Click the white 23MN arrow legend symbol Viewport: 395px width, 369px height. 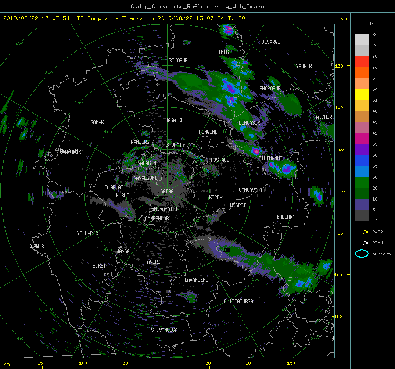coord(362,243)
